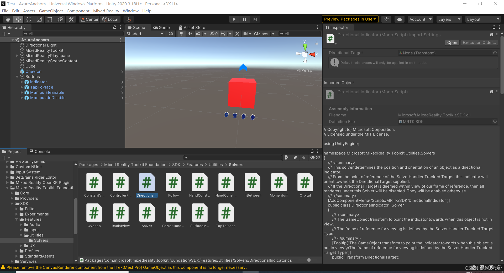Open scene component tools icon

(x=237, y=34)
